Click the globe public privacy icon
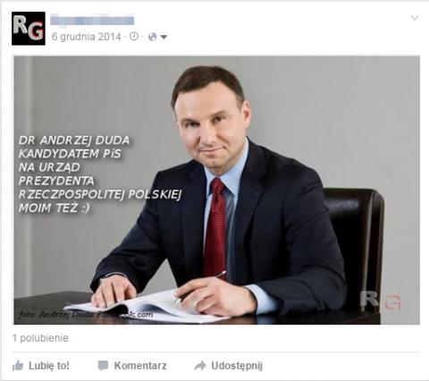 click(x=152, y=37)
